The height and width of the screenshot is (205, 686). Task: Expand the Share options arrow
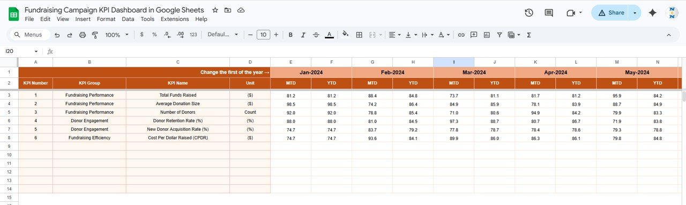coord(635,13)
